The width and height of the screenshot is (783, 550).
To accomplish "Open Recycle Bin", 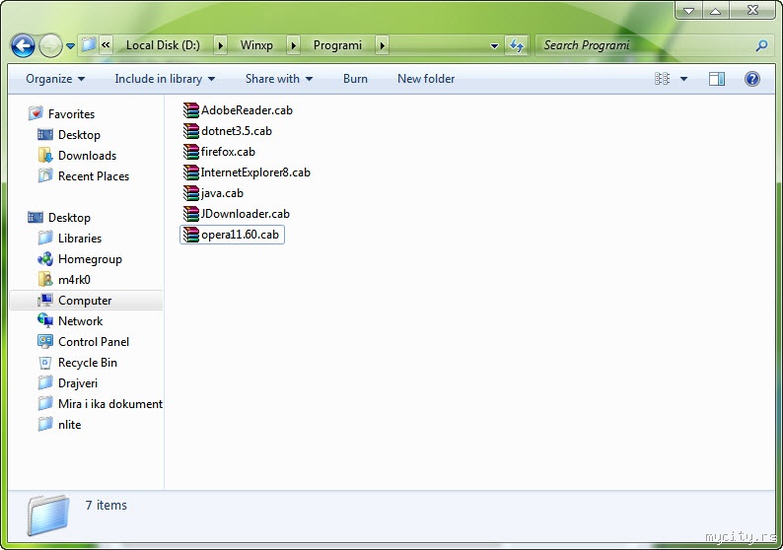I will pos(88,363).
